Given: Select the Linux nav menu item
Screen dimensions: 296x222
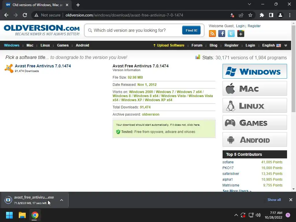Looking at the screenshot, I should (x=45, y=45).
